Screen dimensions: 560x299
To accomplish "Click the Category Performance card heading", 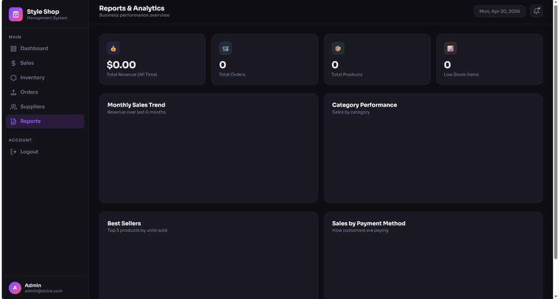I will [364, 105].
